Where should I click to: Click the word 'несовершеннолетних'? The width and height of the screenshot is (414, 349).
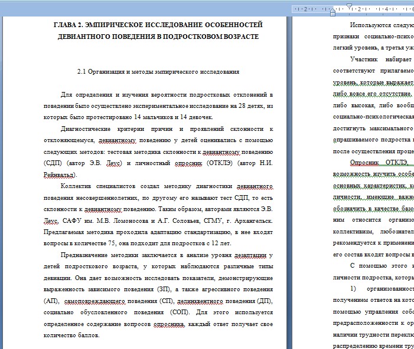pos(107,197)
